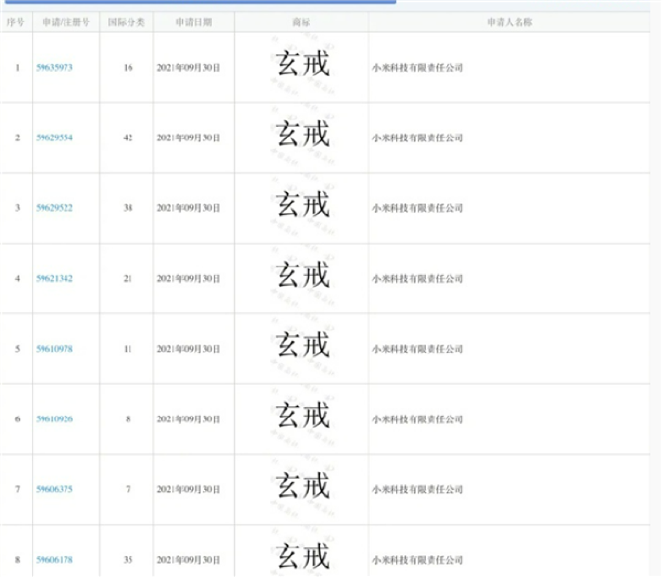Image resolution: width=662 pixels, height=577 pixels.
Task: Click sequence number 1 in first row
Action: pos(17,67)
